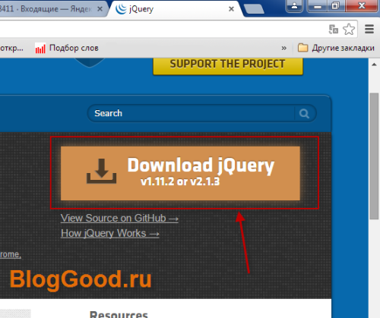
Task: Minimize the Chrome window
Action: pos(318,6)
